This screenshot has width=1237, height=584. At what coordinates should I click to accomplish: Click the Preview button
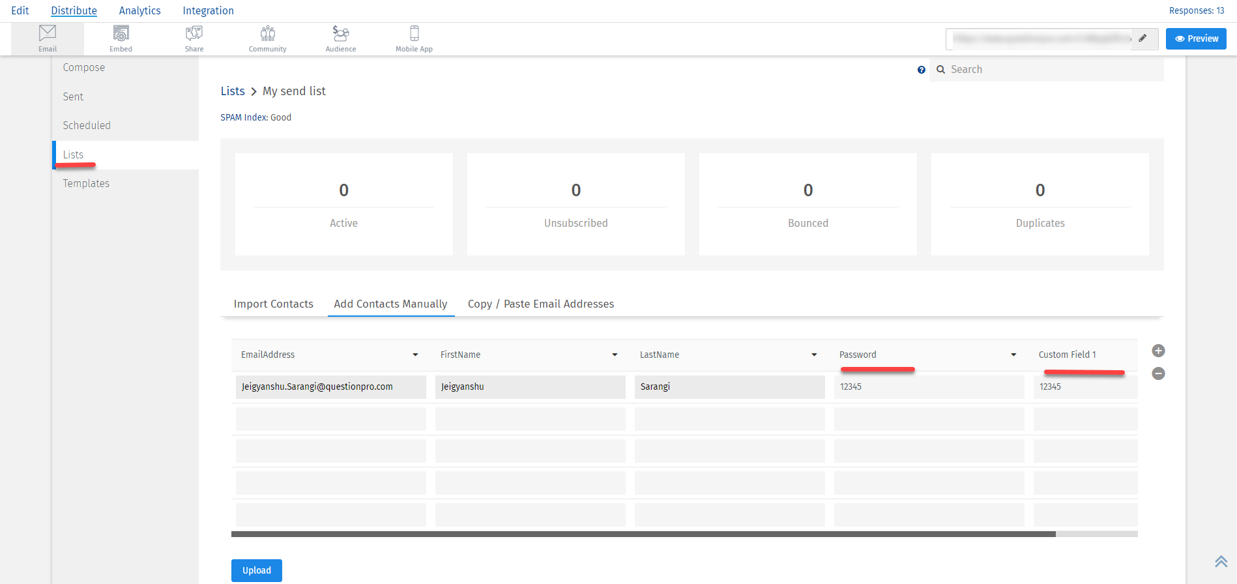pyautogui.click(x=1196, y=38)
